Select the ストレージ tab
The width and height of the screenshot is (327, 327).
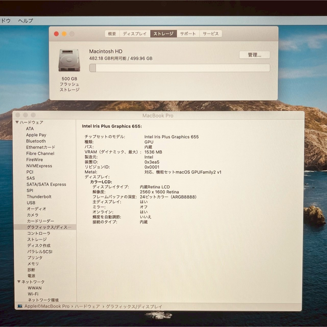coord(163,34)
